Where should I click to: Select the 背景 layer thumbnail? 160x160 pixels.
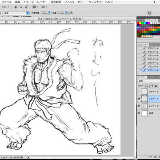pyautogui.click(x=144, y=113)
